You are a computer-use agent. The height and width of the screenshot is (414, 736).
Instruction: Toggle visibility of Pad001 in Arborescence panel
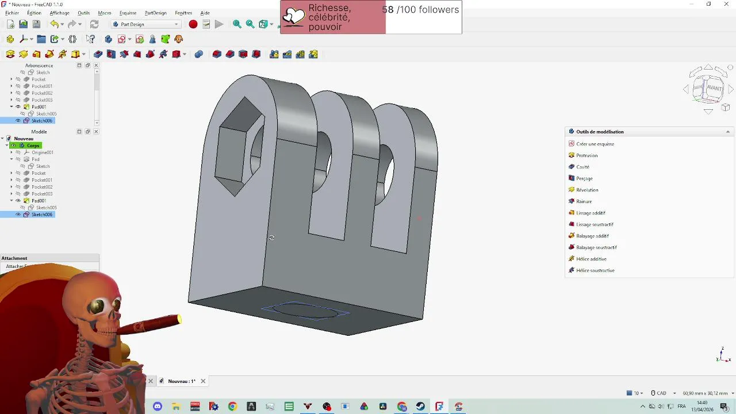(18, 107)
